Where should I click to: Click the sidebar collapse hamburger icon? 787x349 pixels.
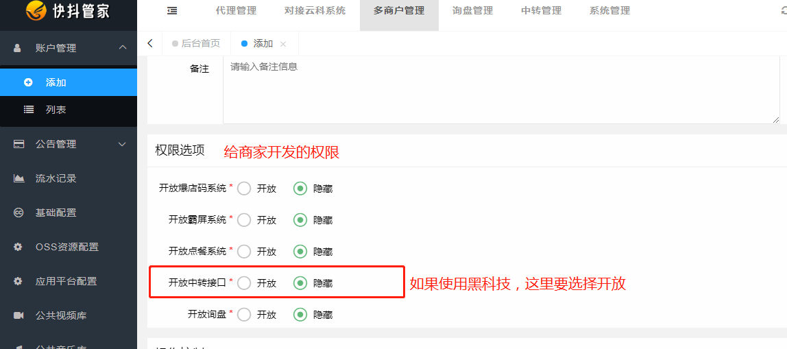coord(172,10)
